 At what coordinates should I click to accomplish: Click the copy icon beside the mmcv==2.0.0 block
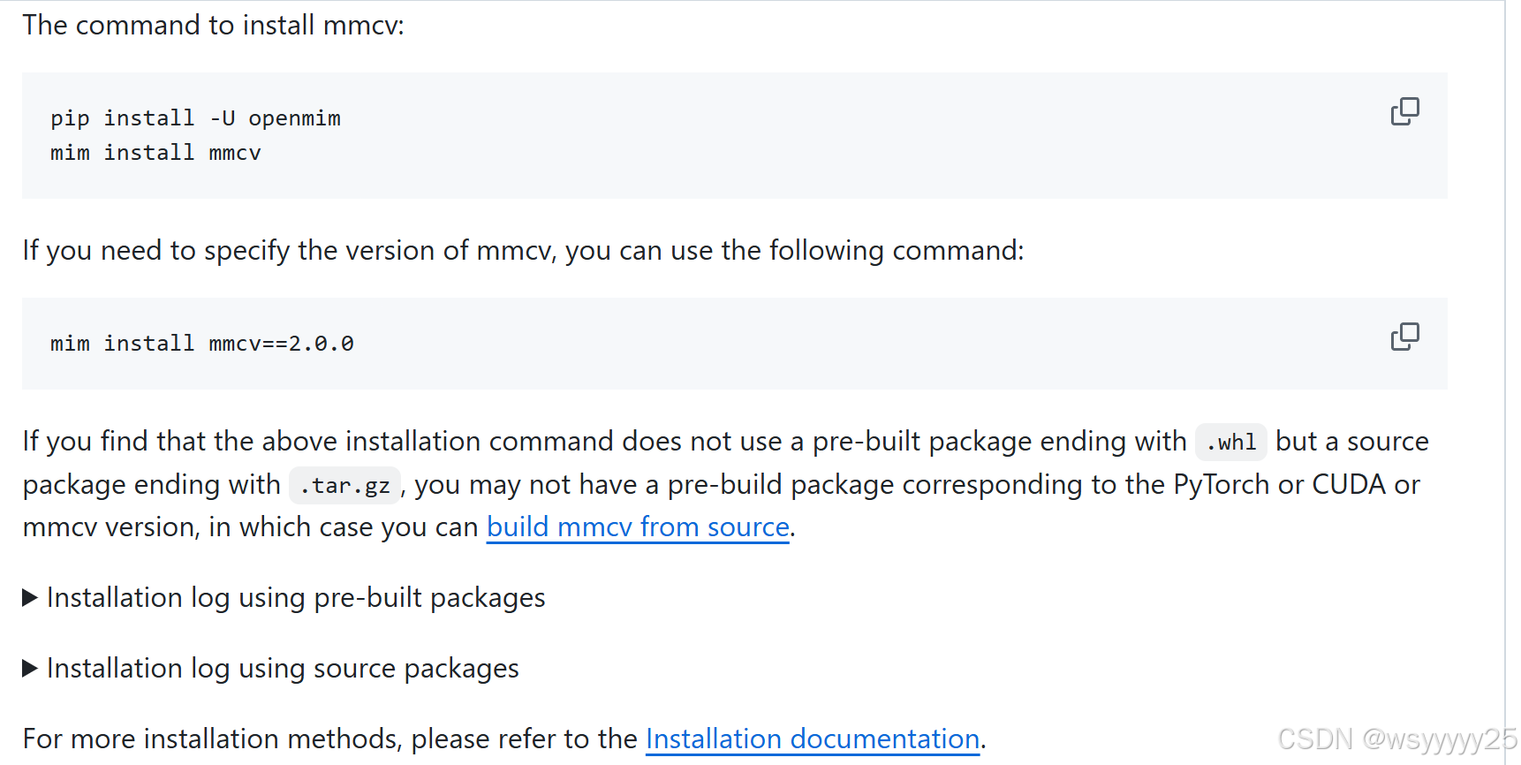tap(1404, 337)
